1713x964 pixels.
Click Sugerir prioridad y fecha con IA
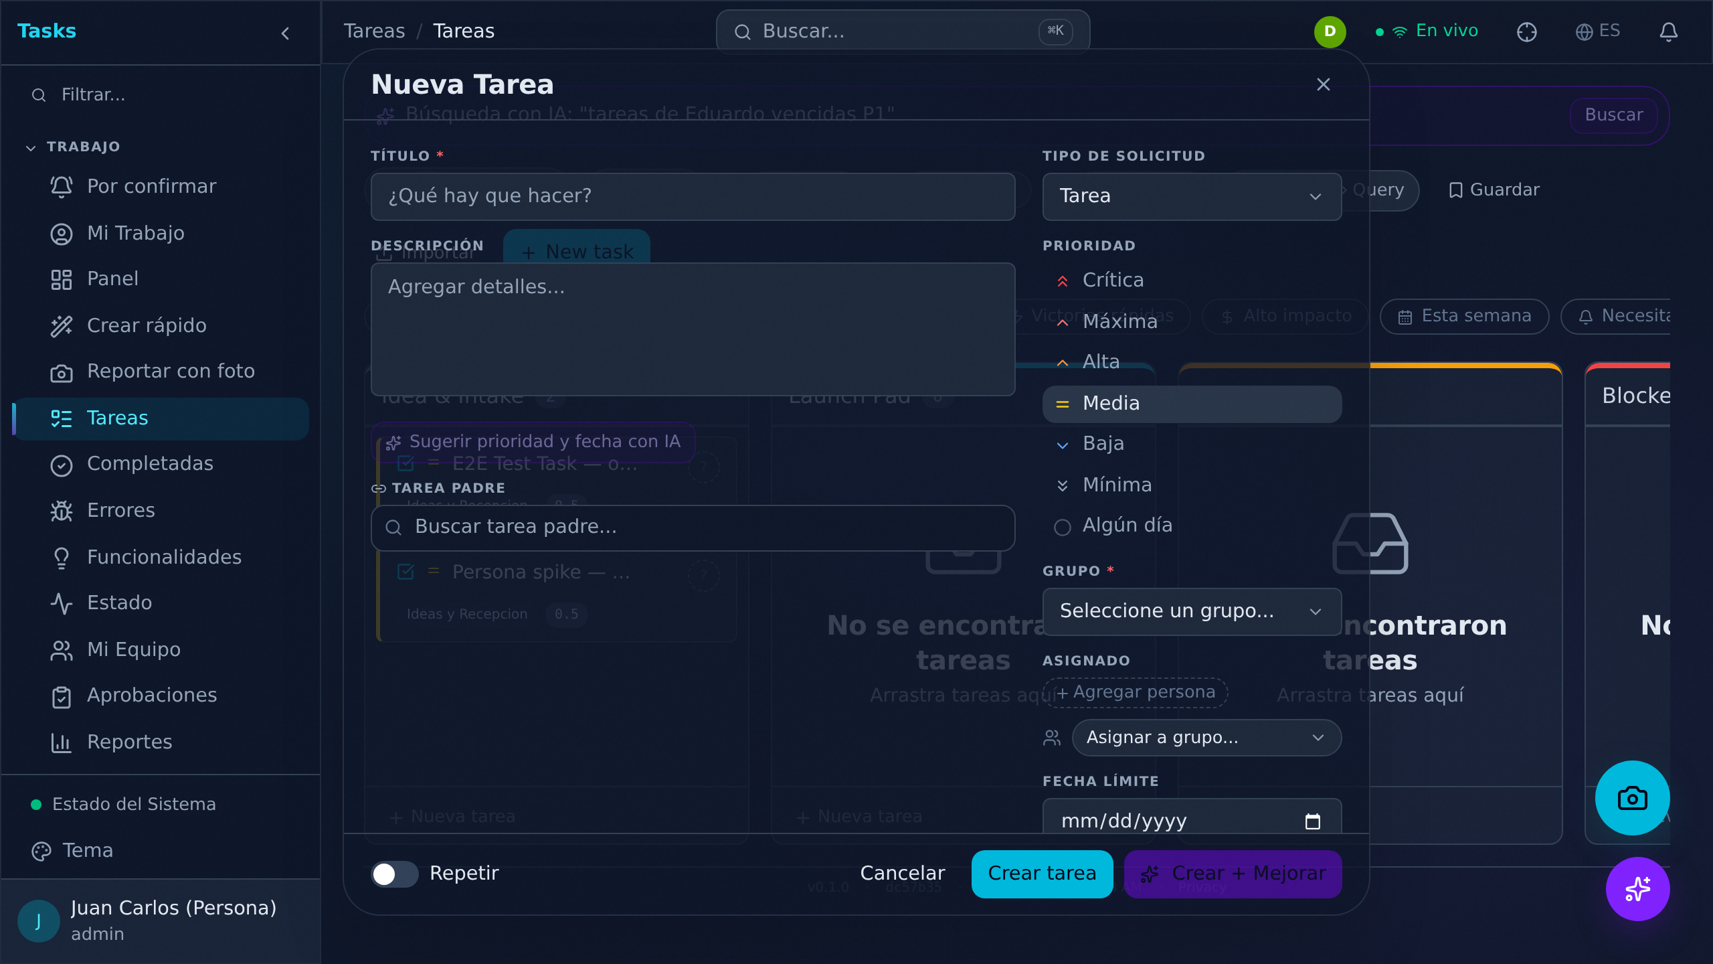click(x=533, y=442)
